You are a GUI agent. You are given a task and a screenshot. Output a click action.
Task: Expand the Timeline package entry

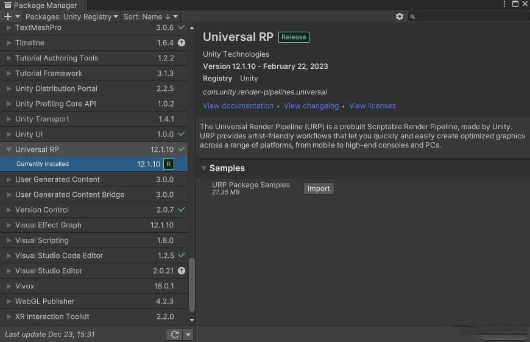click(9, 43)
